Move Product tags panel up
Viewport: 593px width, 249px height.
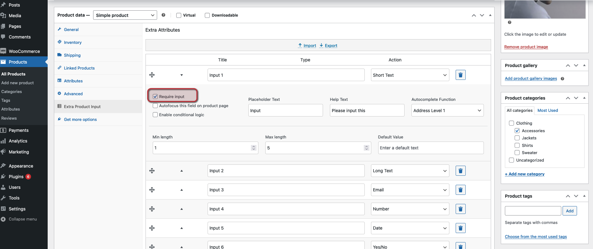tap(568, 196)
